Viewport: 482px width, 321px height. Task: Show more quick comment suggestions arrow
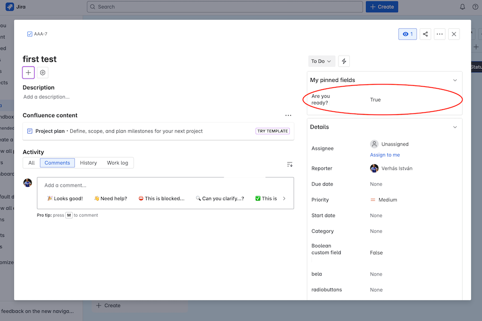[x=284, y=198]
